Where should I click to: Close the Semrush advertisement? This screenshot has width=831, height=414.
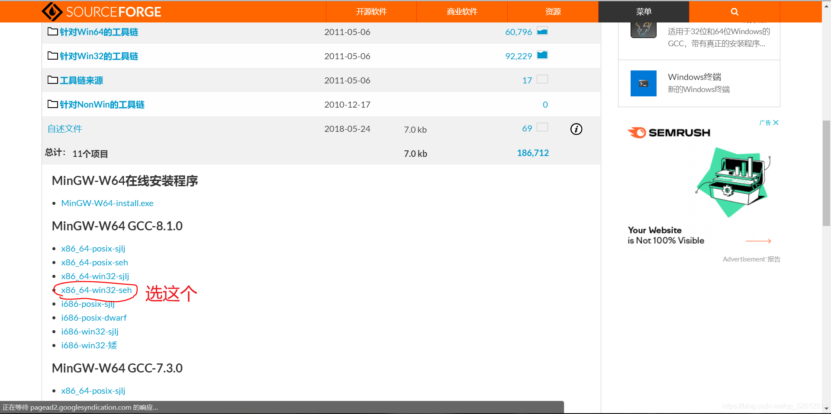[x=776, y=123]
